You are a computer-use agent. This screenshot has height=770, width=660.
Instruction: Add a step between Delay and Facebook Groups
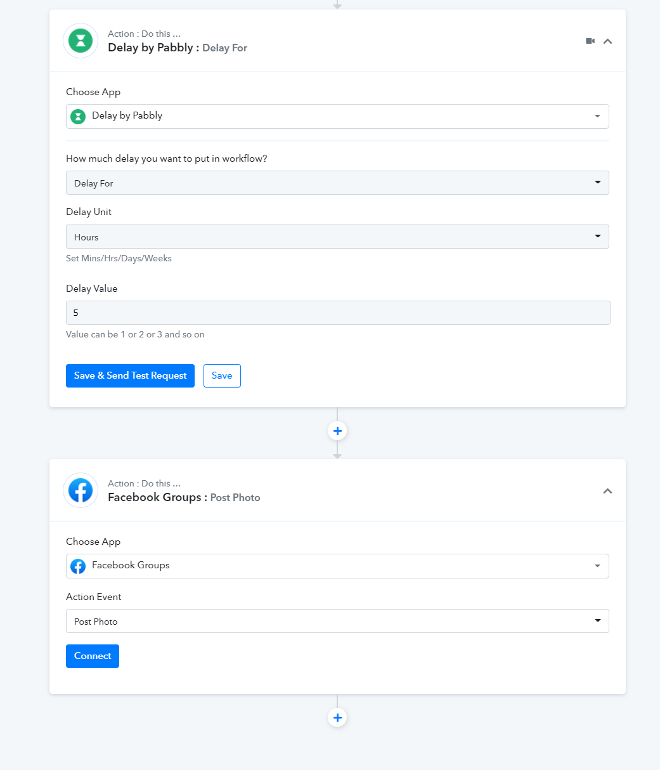[x=337, y=431]
